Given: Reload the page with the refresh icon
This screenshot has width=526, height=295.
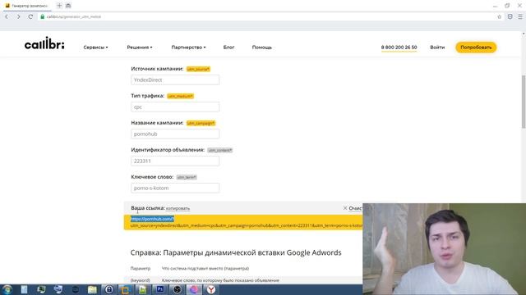Looking at the screenshot, I should point(30,16).
